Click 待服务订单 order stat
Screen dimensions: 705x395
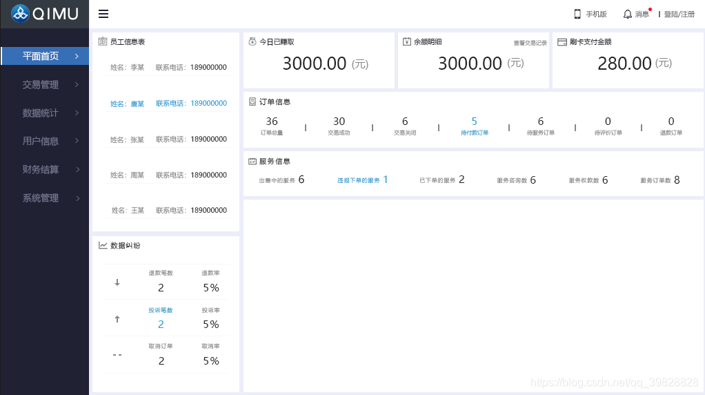tap(540, 126)
